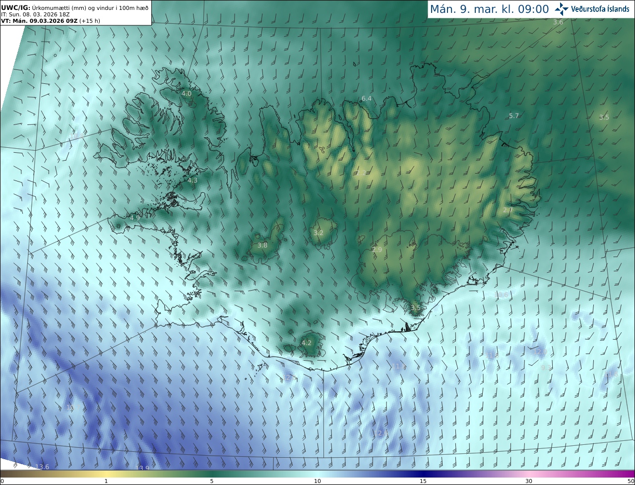Viewport: 635px width, 485px height.
Task: Click the 5.7 value in the northeast
Action: [x=514, y=116]
